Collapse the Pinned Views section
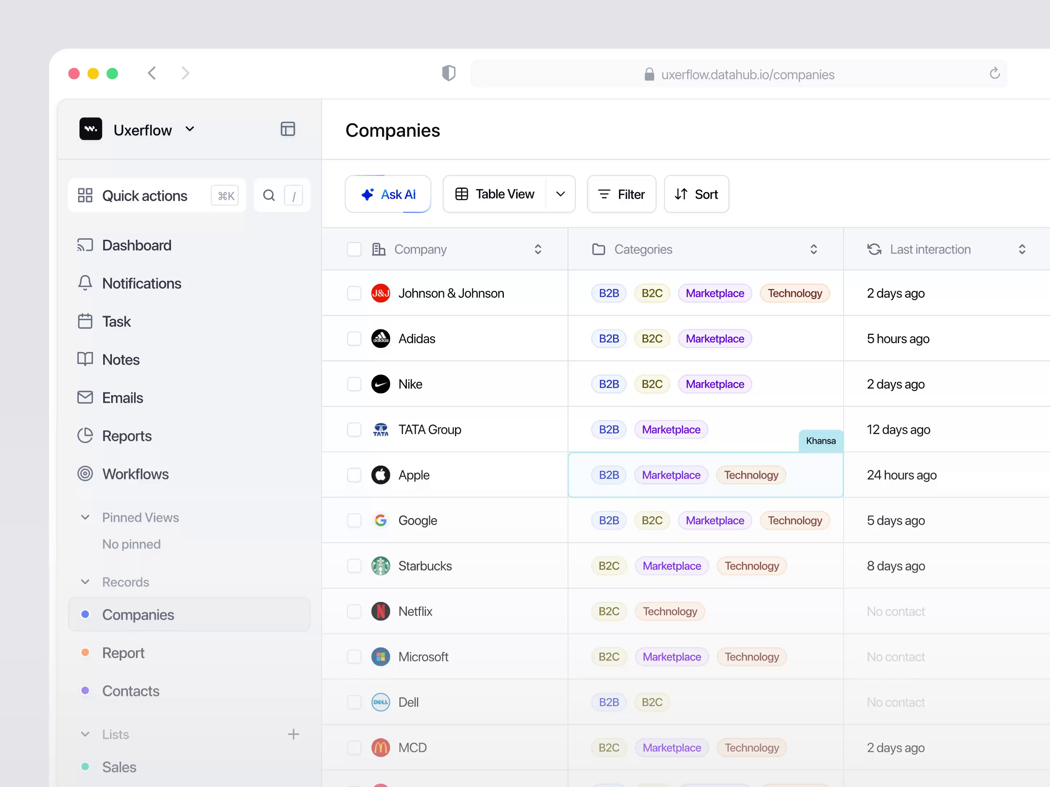 click(x=85, y=517)
